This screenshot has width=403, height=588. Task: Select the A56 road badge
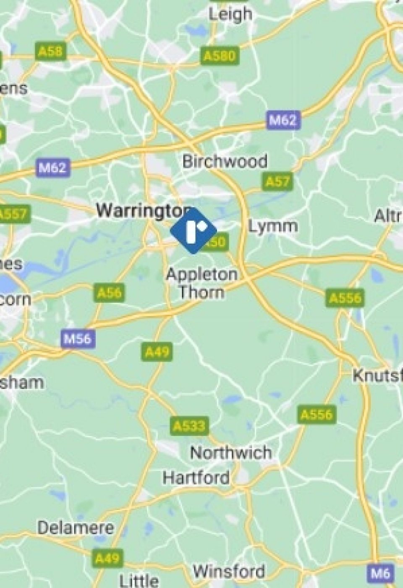110,292
